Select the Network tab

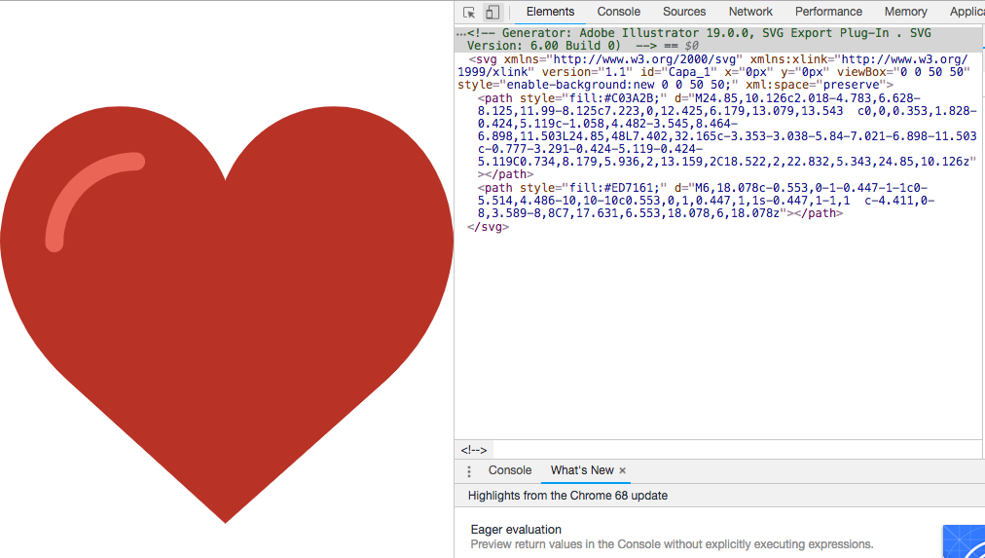coord(750,12)
